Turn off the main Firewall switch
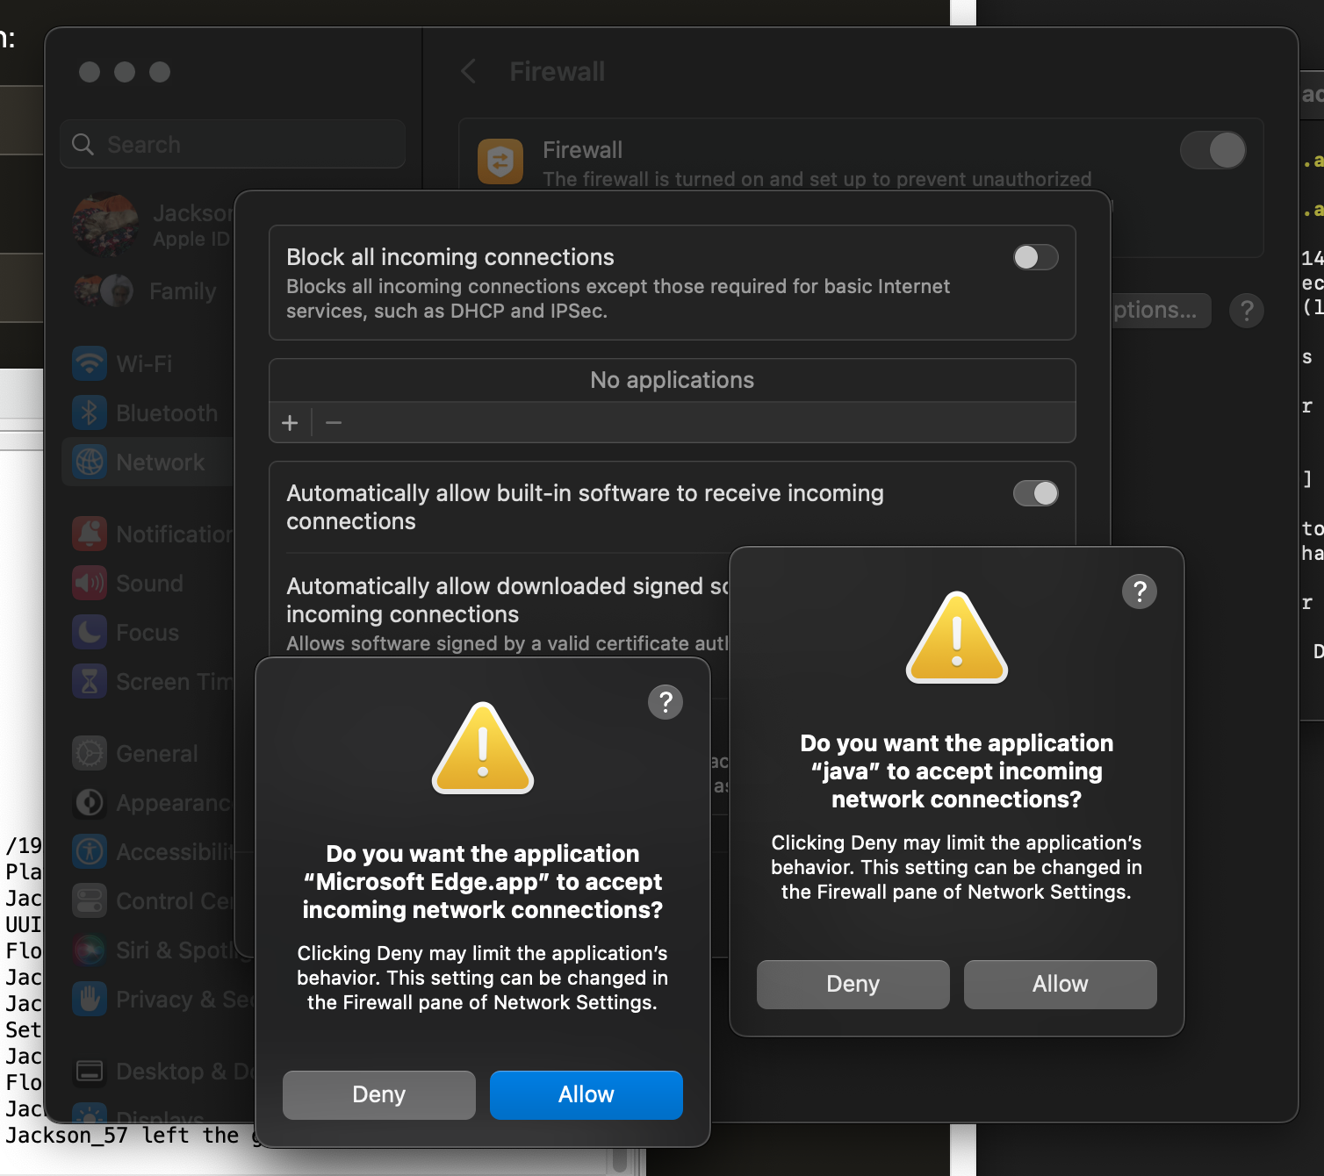Screen dimensions: 1324x1176 coord(1212,150)
